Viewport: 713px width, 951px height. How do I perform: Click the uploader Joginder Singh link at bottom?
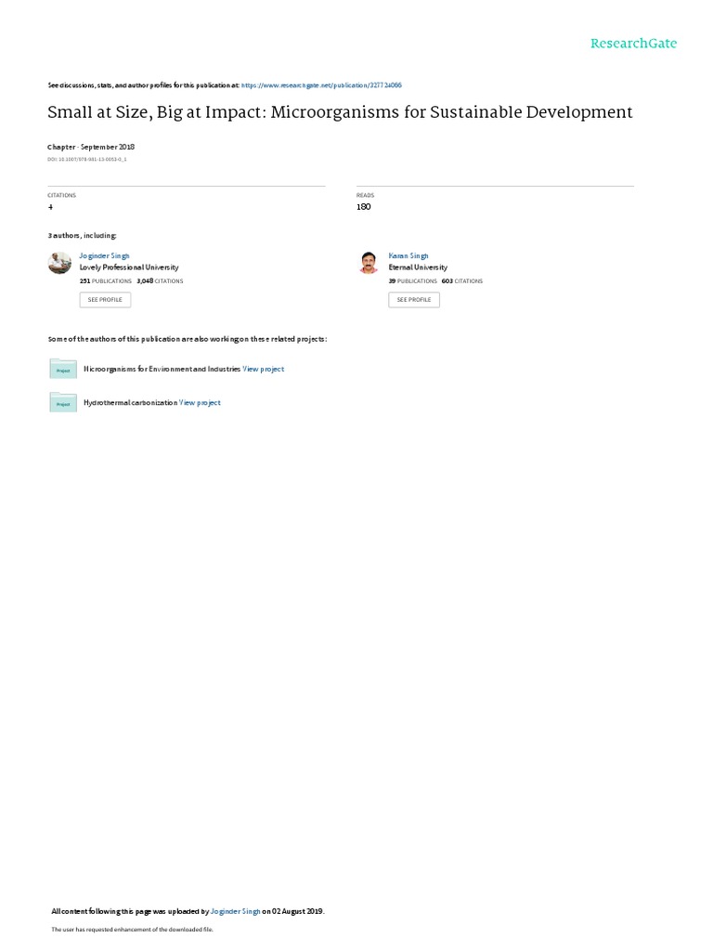(235, 911)
